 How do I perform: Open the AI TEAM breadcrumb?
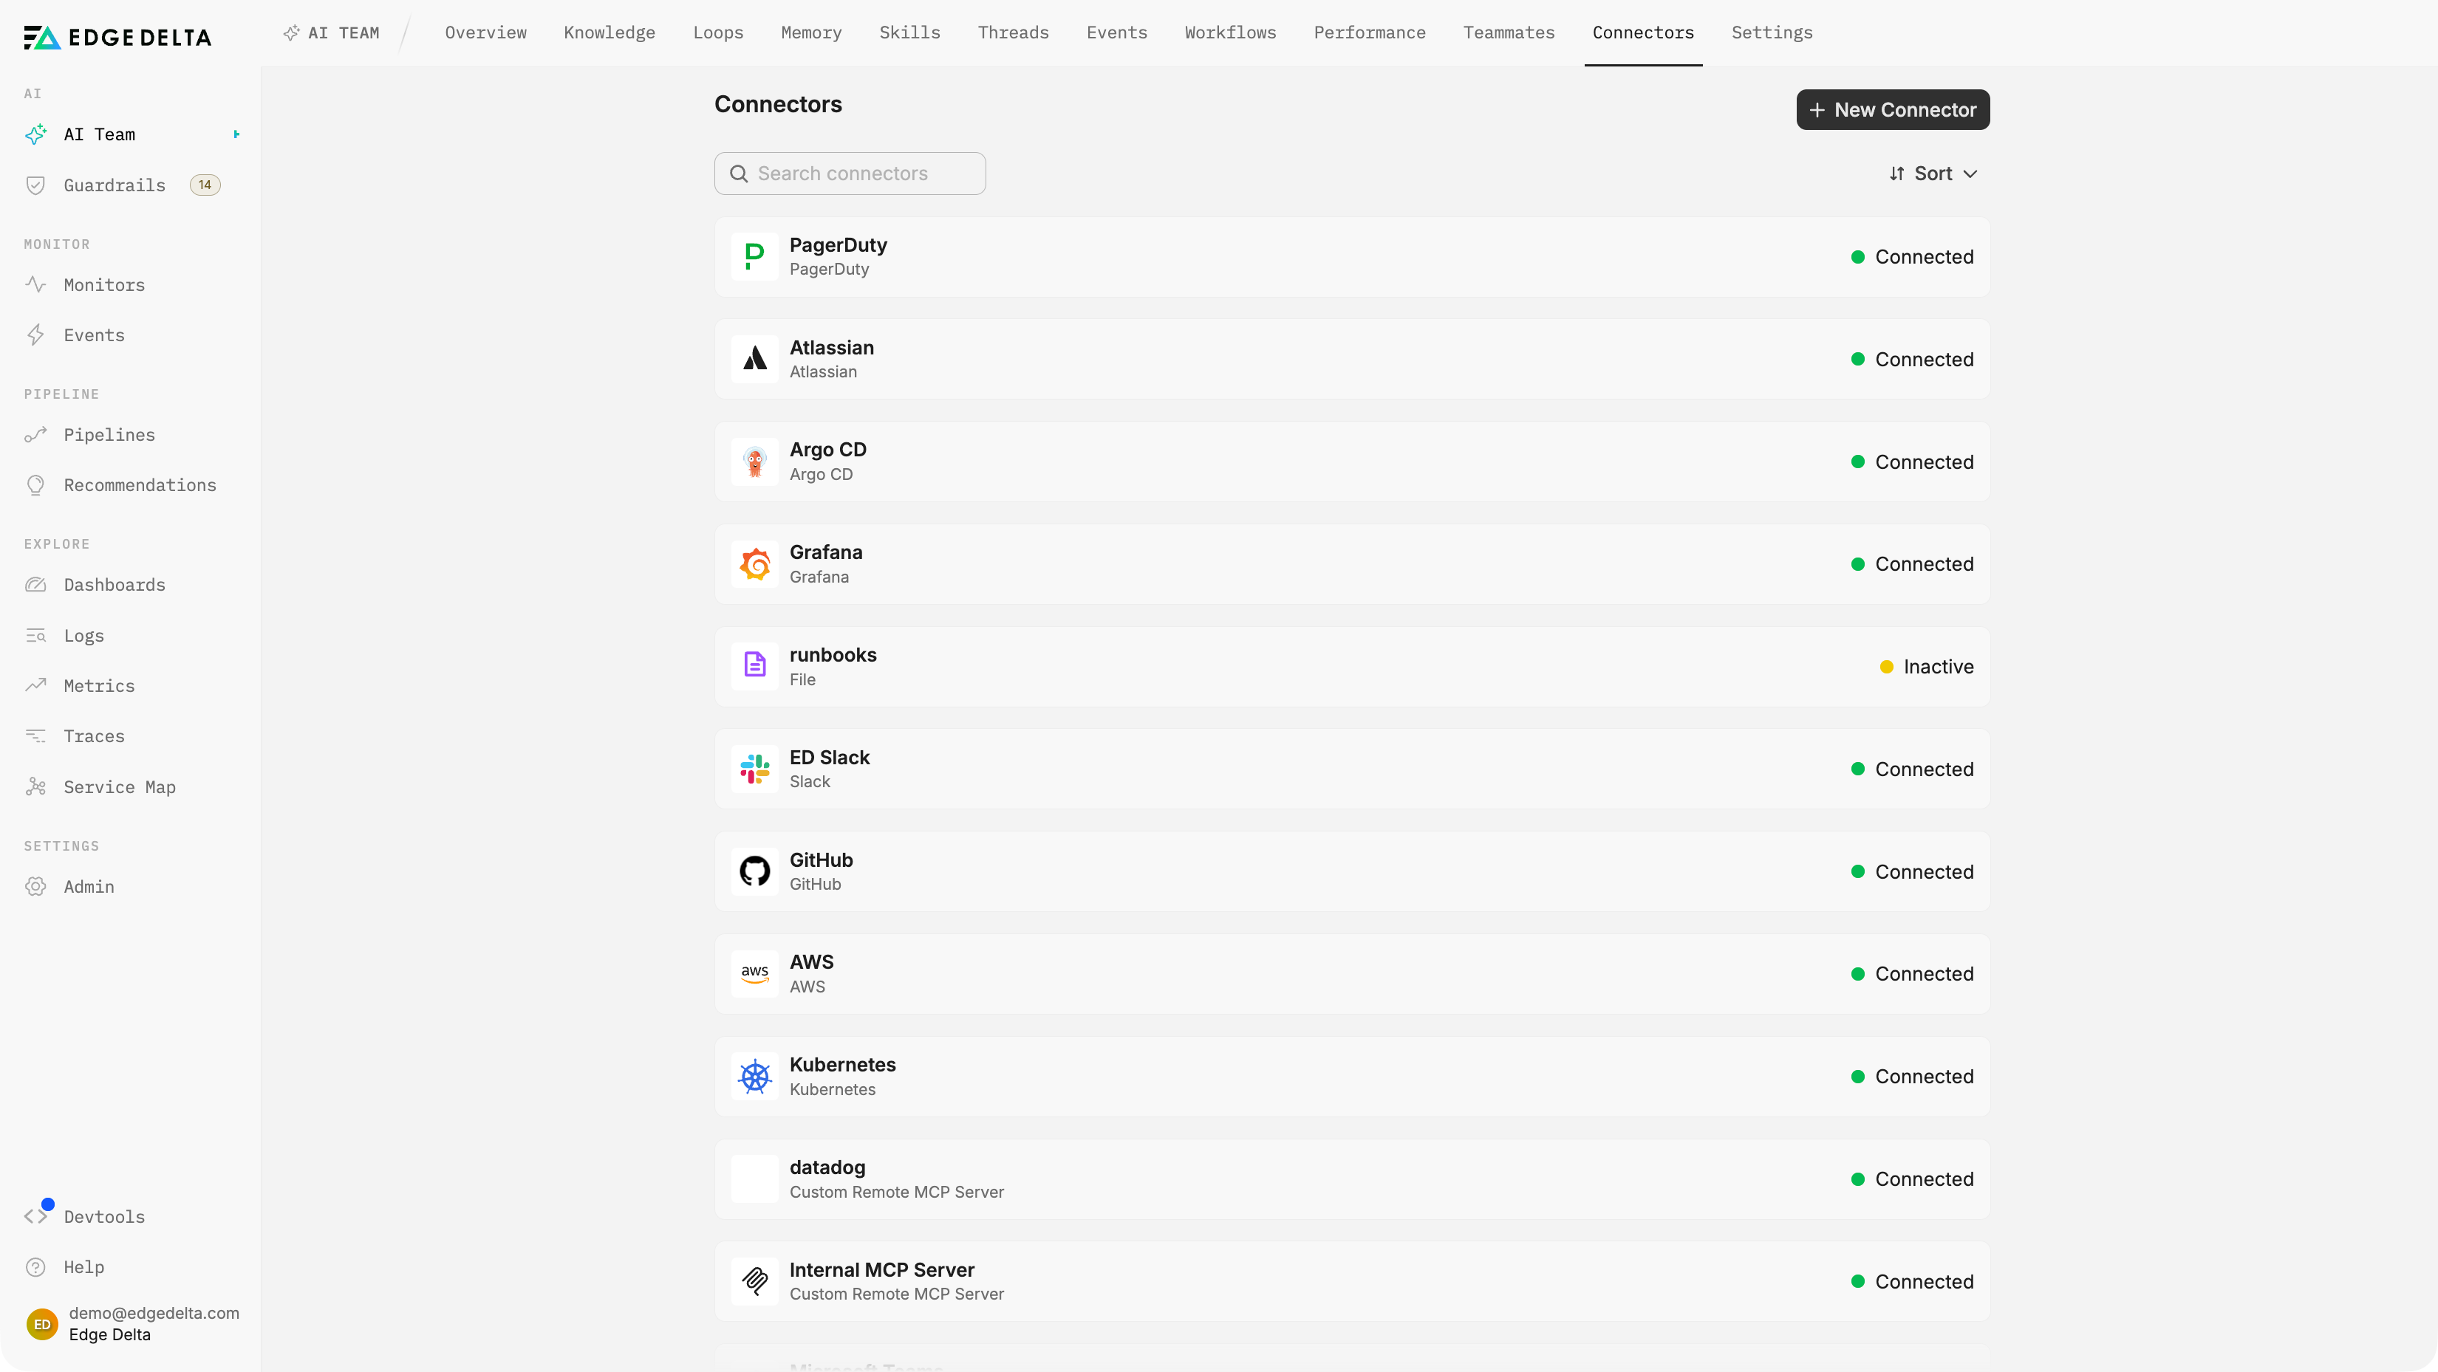coord(331,33)
